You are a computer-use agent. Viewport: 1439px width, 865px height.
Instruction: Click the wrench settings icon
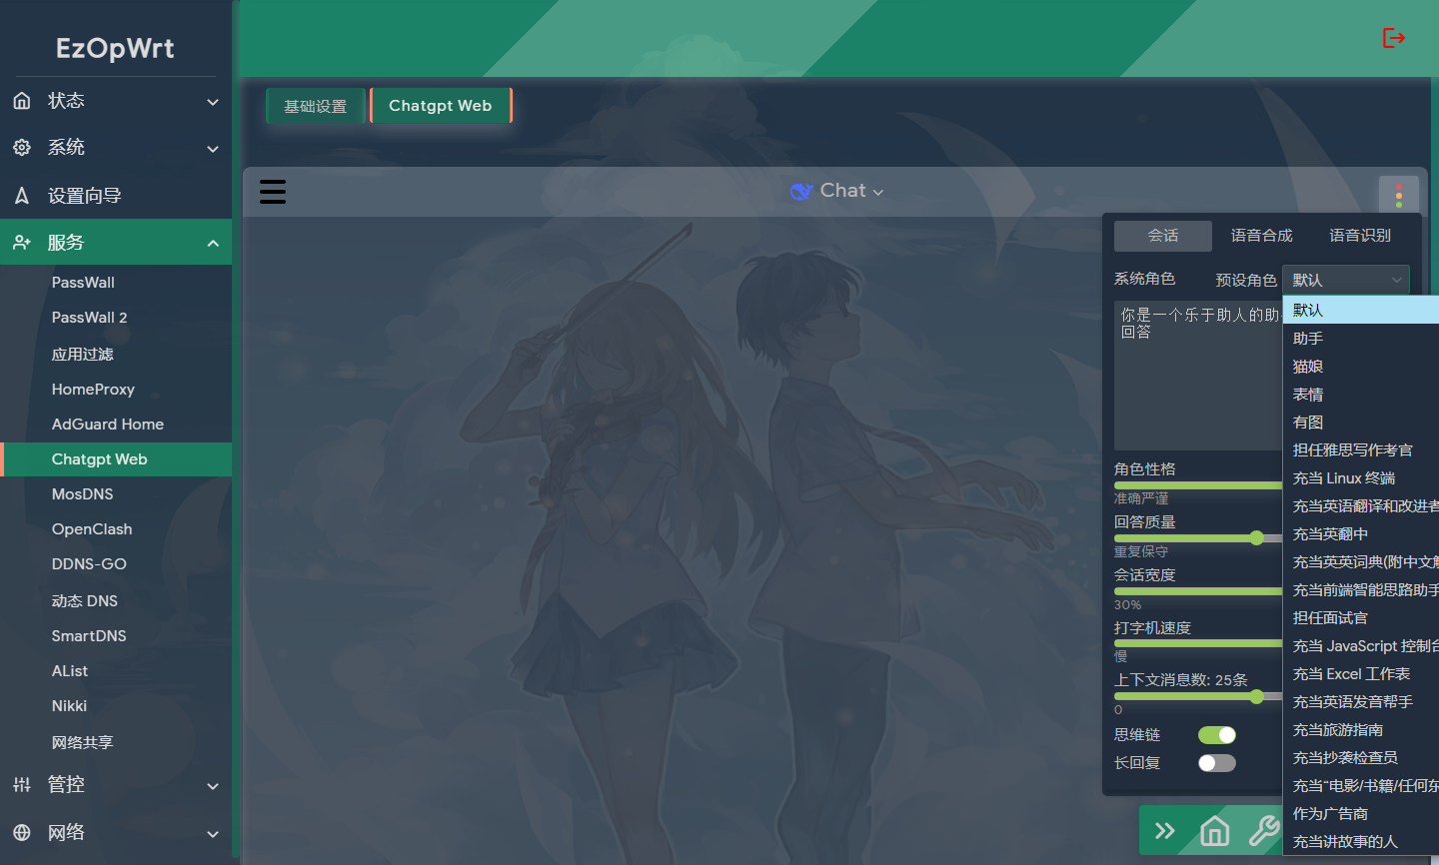1264,831
